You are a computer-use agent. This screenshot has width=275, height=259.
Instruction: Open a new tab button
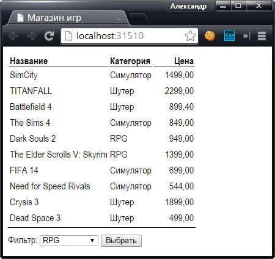pos(138,18)
